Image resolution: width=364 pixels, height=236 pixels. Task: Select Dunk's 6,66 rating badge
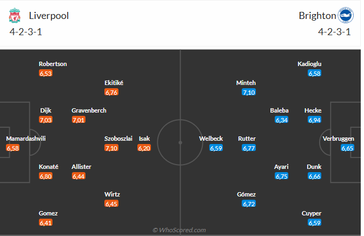pyautogui.click(x=314, y=176)
